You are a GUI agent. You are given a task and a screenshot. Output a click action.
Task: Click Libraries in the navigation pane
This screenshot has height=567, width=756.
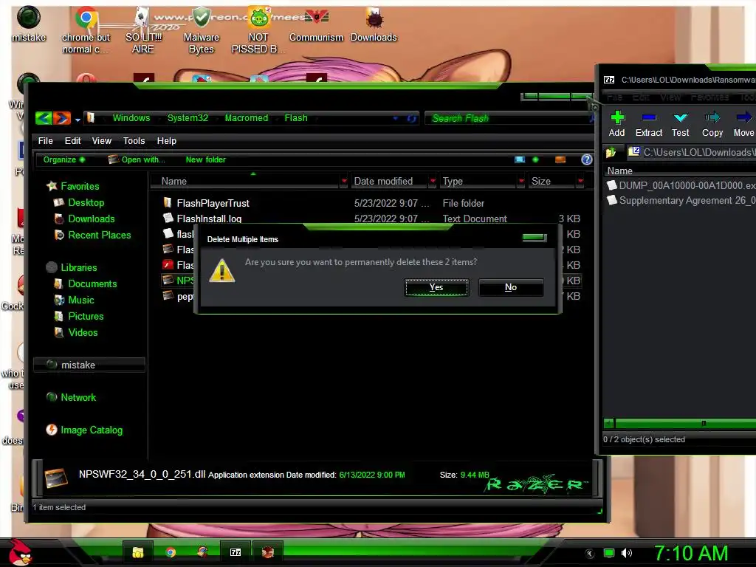point(79,267)
